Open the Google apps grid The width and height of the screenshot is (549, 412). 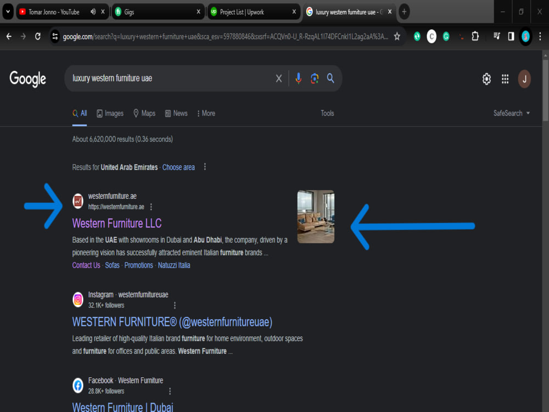coord(505,79)
